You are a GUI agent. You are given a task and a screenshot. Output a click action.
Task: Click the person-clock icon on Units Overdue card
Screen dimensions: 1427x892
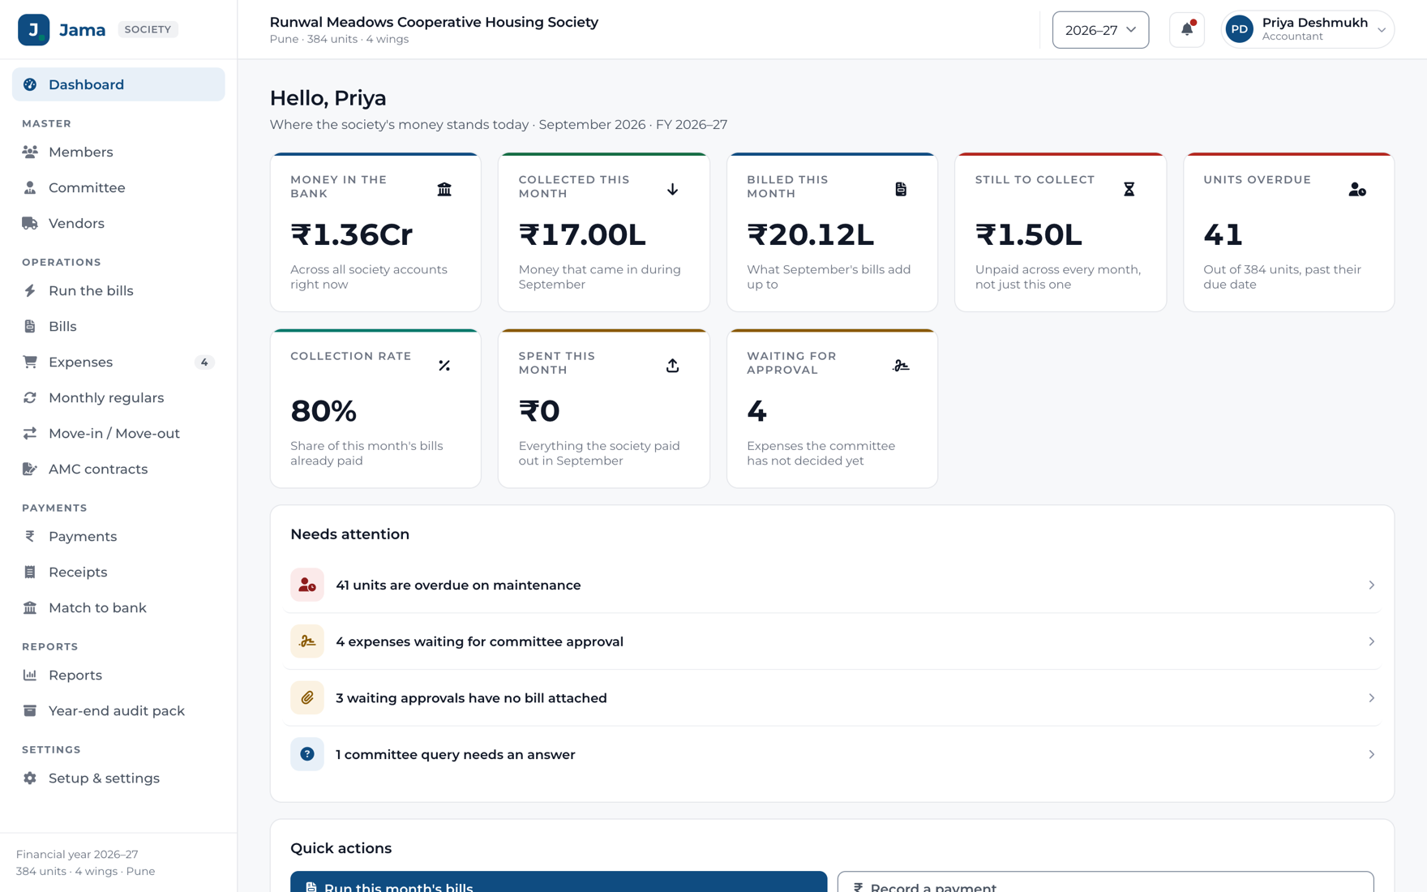click(x=1357, y=189)
